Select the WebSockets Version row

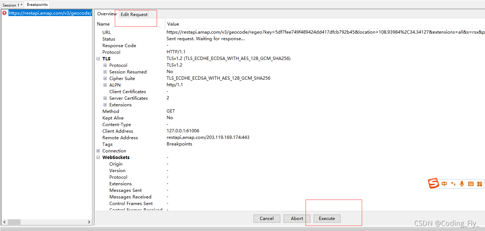click(x=290, y=171)
